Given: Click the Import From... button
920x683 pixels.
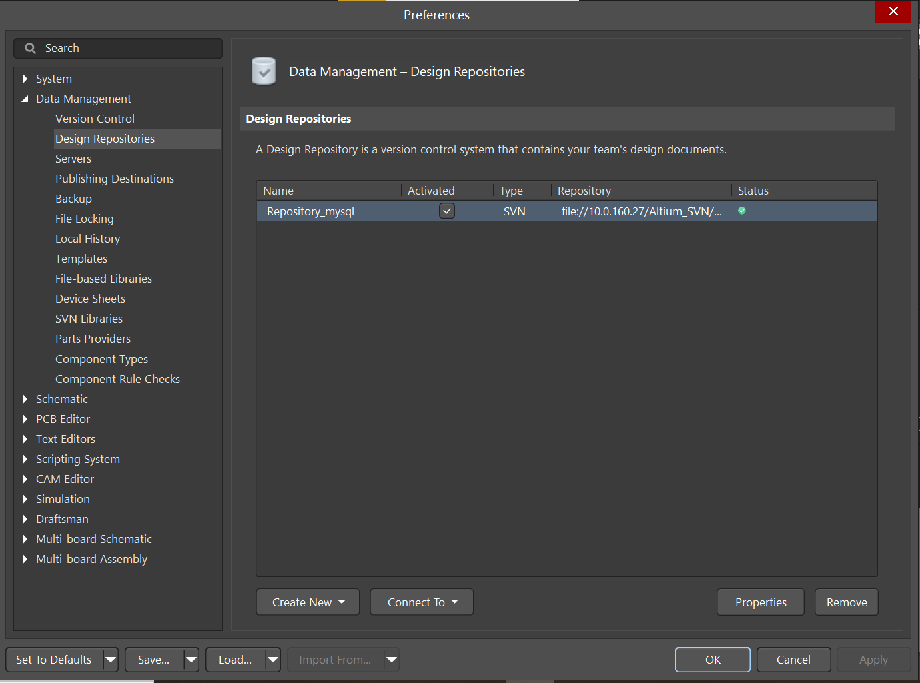Looking at the screenshot, I should point(335,660).
